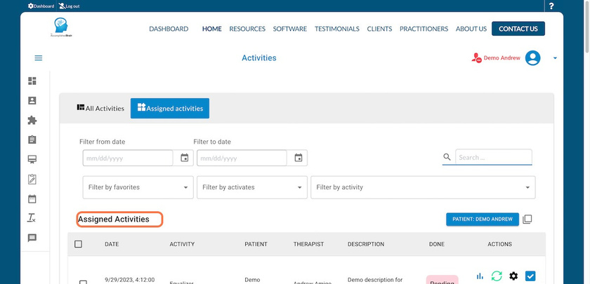Click the magnifier search icon
Screen dimensions: 590x284
click(447, 156)
